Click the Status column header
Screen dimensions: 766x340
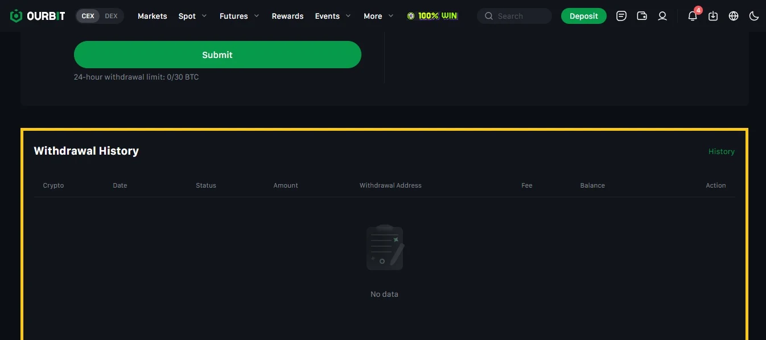pos(206,185)
